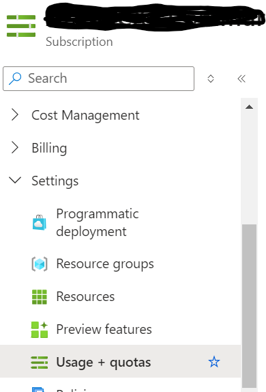This screenshot has width=266, height=392.
Task: Click the Usage + quotas bars icon
Action: click(40, 363)
